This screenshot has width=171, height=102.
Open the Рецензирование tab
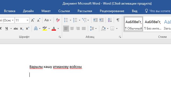click(x=112, y=11)
